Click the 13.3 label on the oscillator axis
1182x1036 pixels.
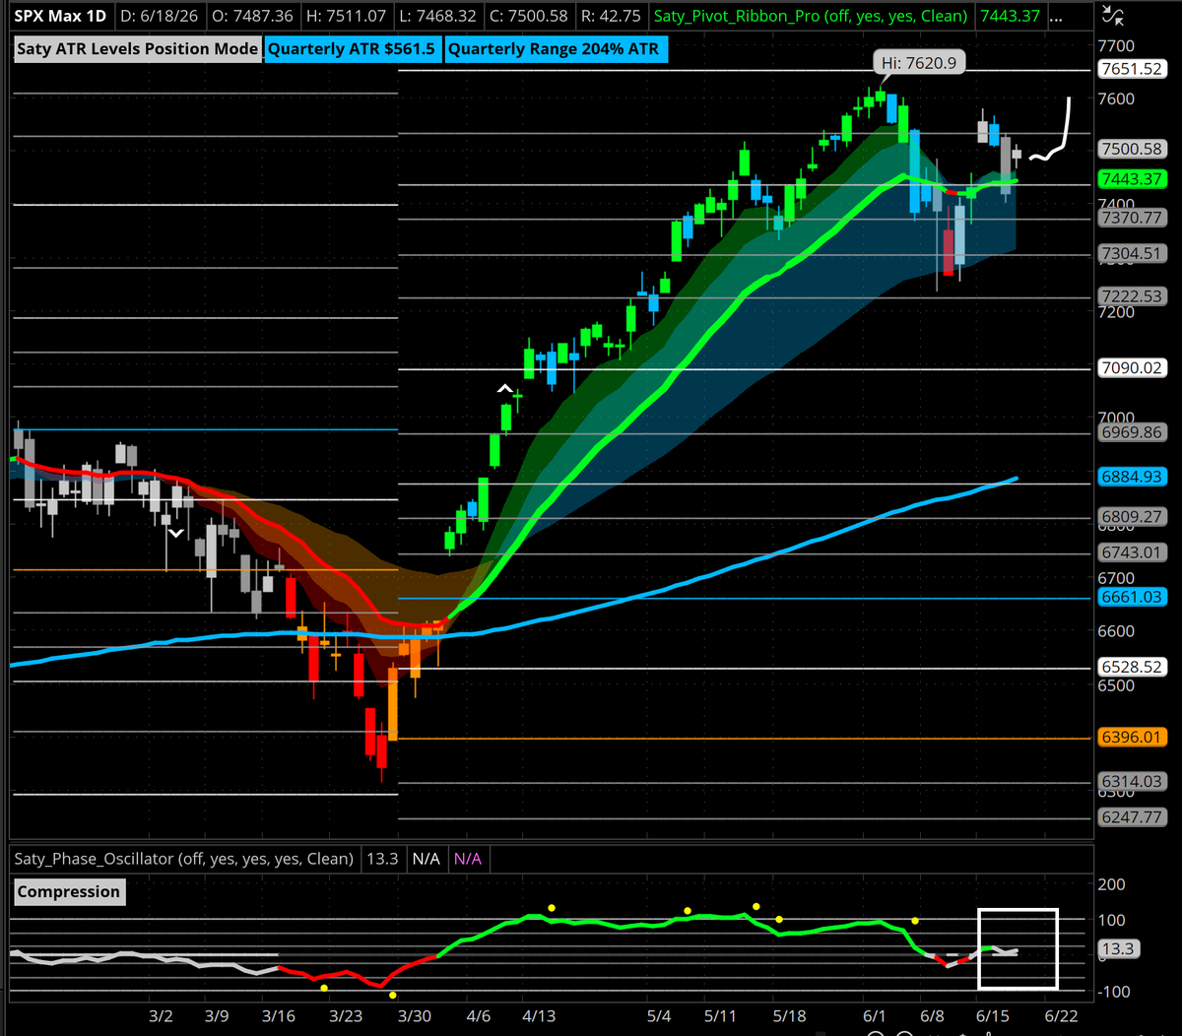coord(1119,949)
